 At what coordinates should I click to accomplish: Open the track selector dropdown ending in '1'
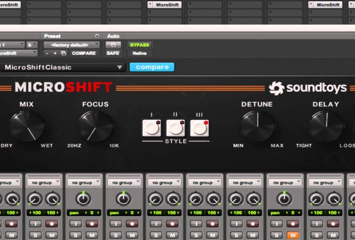12,45
